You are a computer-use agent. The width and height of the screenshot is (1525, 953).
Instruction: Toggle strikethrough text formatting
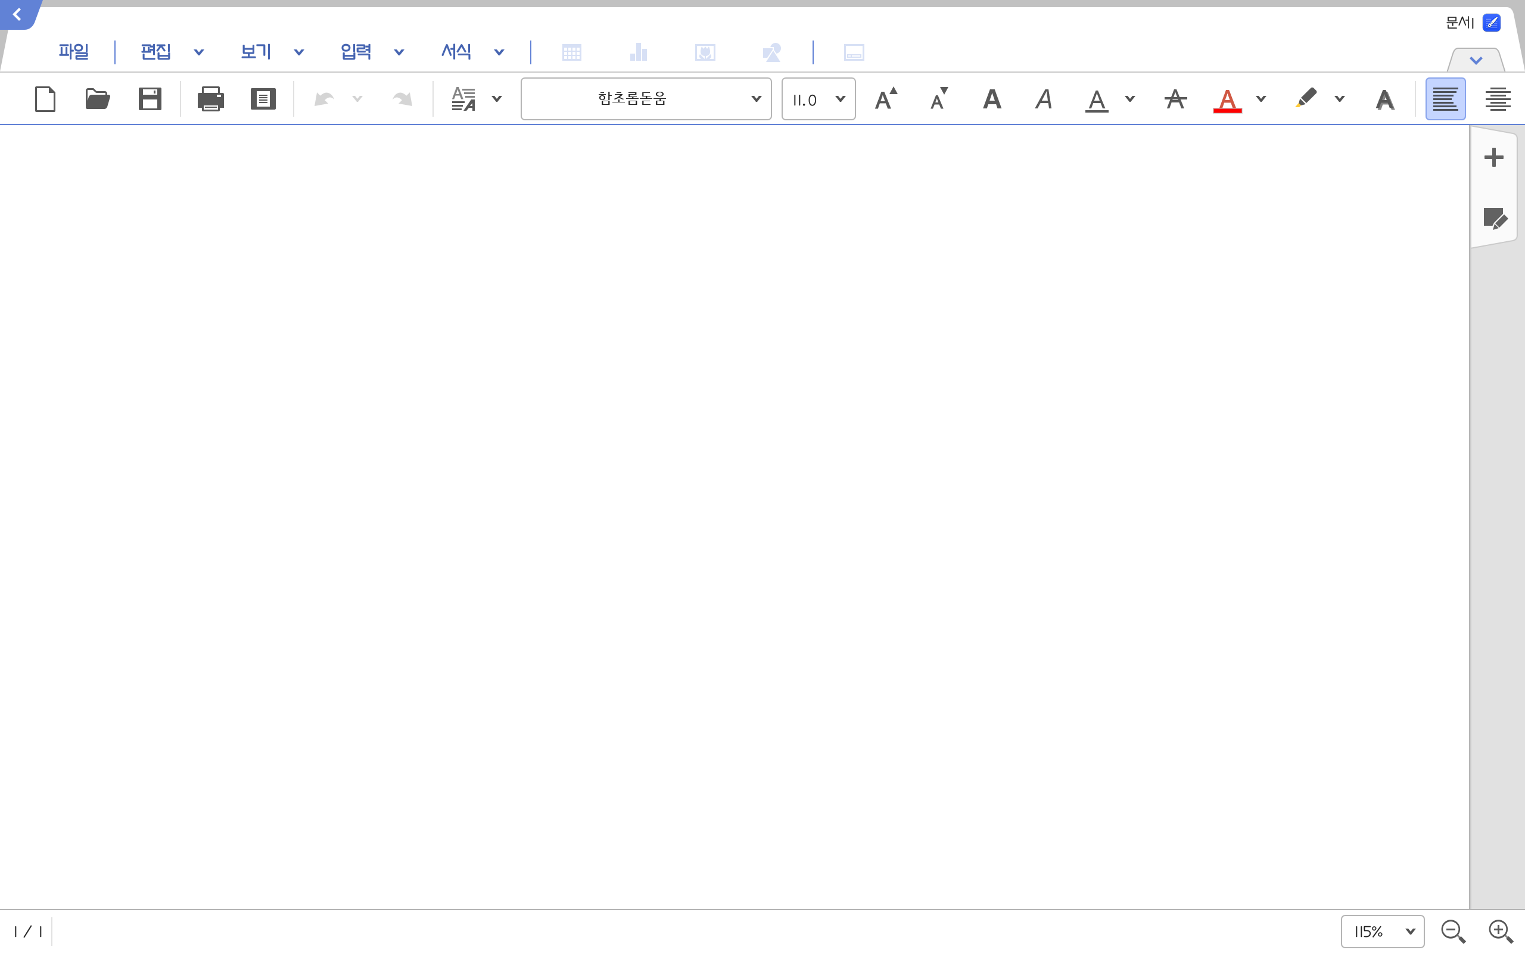click(x=1175, y=99)
